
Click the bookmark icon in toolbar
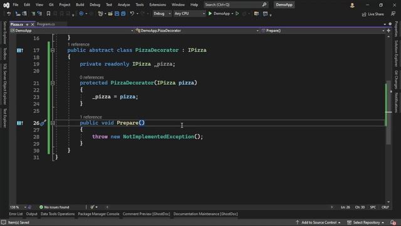(48, 14)
